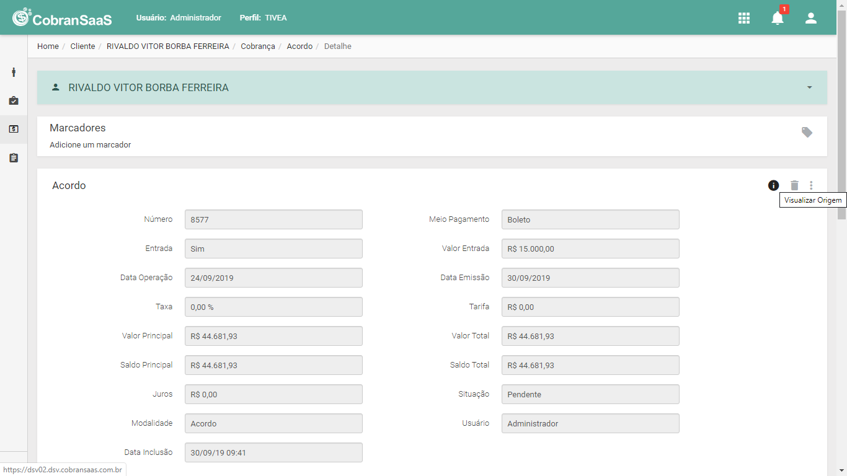Viewport: 847px width, 476px height.
Task: Click the Marcadores heading
Action: (x=78, y=128)
